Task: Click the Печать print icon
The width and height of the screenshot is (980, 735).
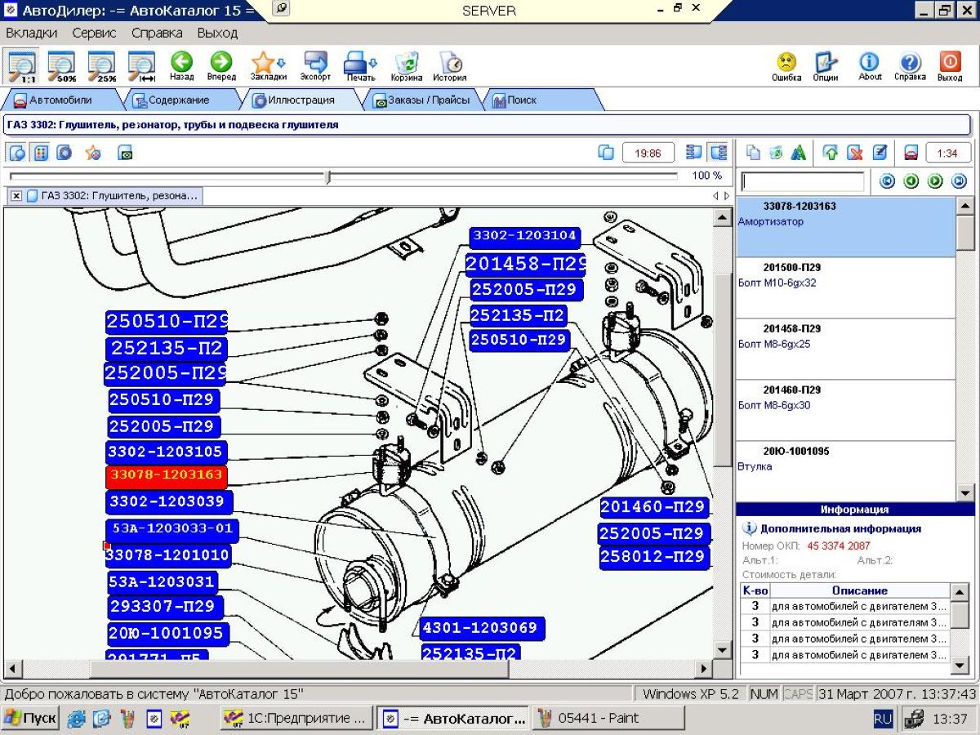Action: [360, 66]
